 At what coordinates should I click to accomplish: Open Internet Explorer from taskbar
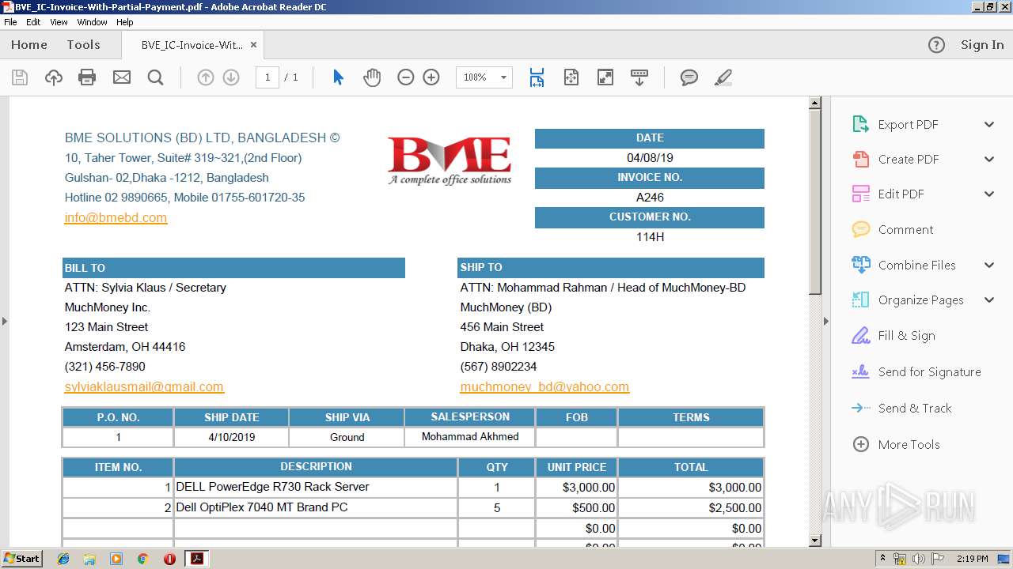[x=63, y=559]
